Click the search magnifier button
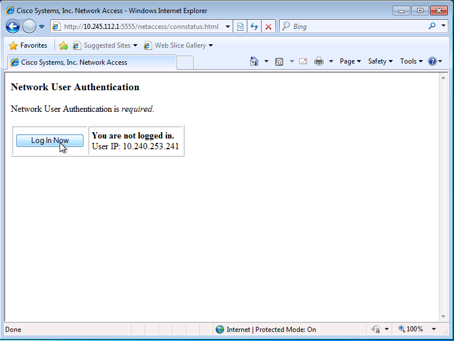Image resolution: width=454 pixels, height=341 pixels. coord(432,26)
